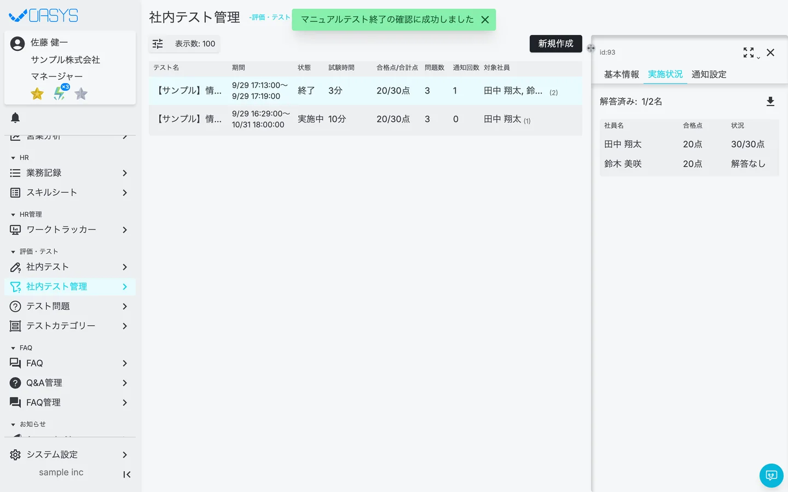Click the テスト問題 question icon
788x492 pixels.
click(x=15, y=306)
